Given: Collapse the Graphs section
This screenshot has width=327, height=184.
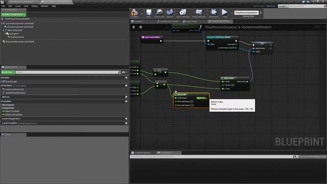Looking at the screenshot, I should [x=1, y=78].
